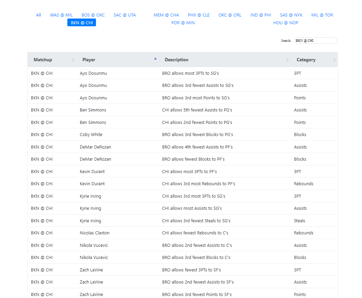Filter by OKC @ ORL matchup

click(x=230, y=15)
